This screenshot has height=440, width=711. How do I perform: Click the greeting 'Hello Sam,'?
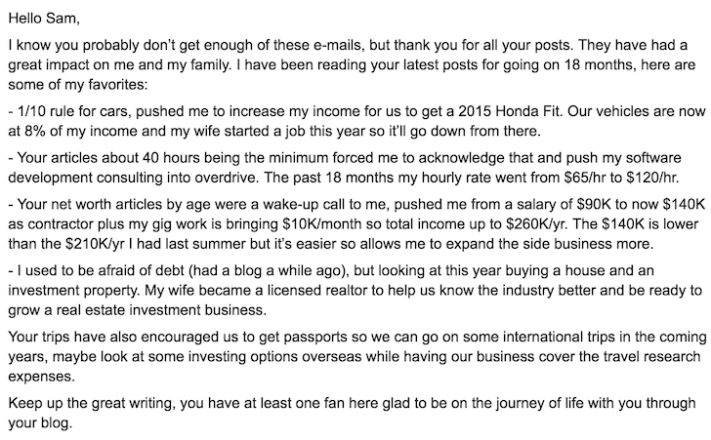click(x=44, y=19)
